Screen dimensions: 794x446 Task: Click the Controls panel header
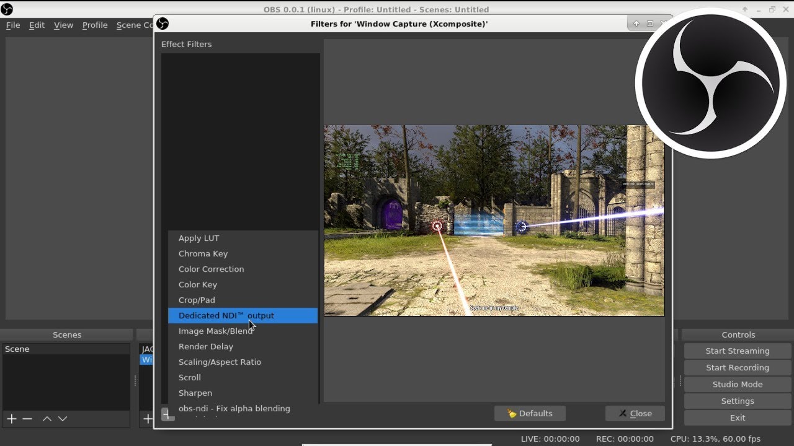738,334
